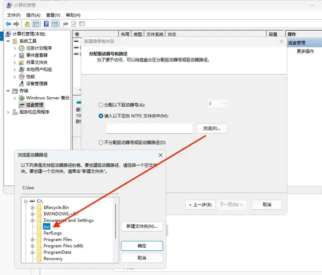
Task: Expand the Task Scheduler node
Action: (x=15, y=48)
